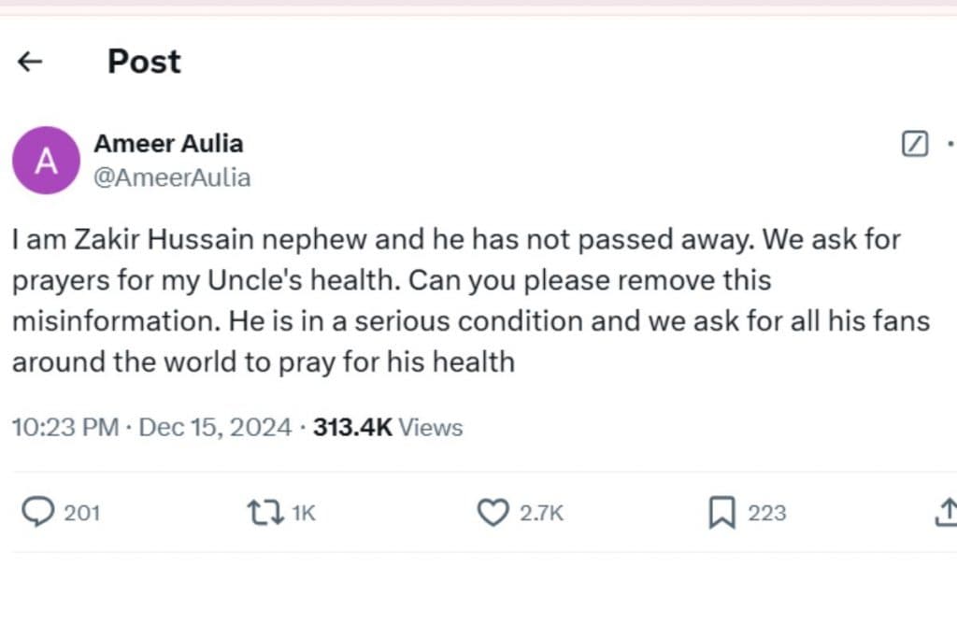This screenshot has height=638, width=957.
Task: Click the 201 replies count
Action: point(81,513)
